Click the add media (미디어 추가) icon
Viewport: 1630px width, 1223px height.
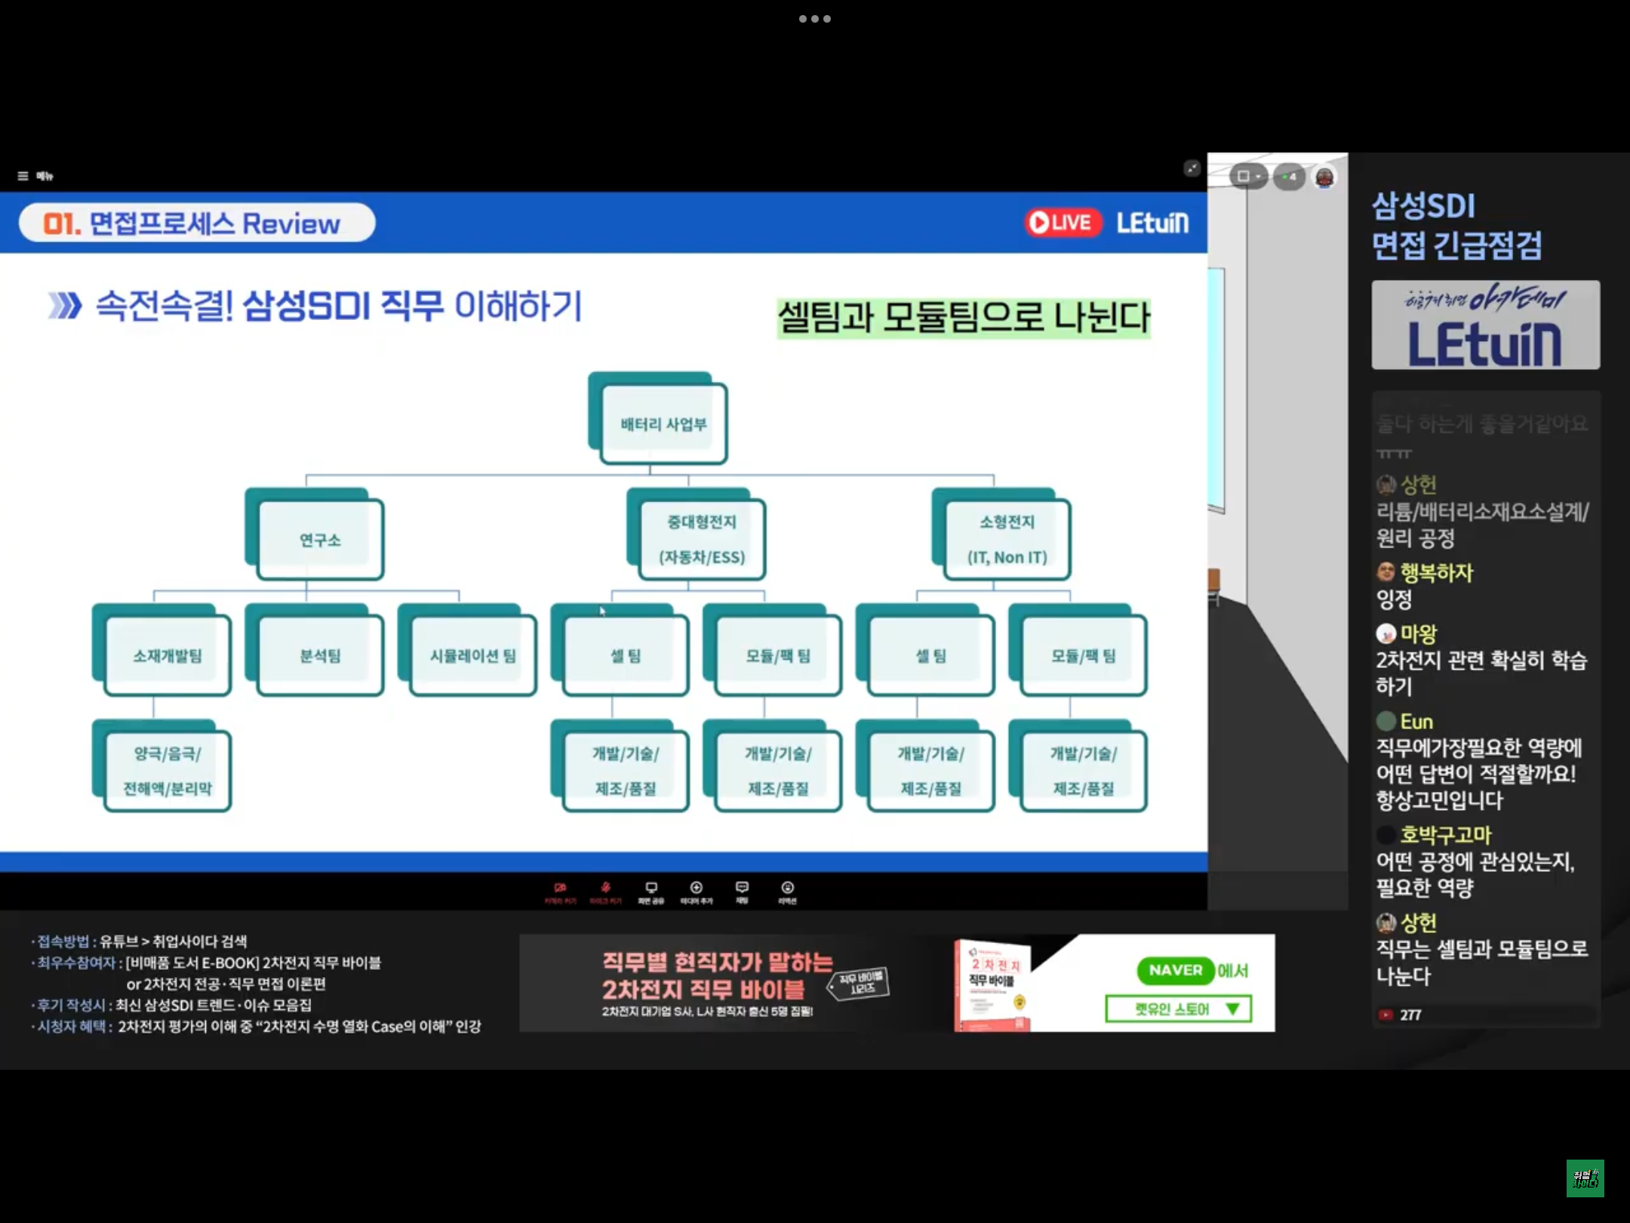coord(696,892)
